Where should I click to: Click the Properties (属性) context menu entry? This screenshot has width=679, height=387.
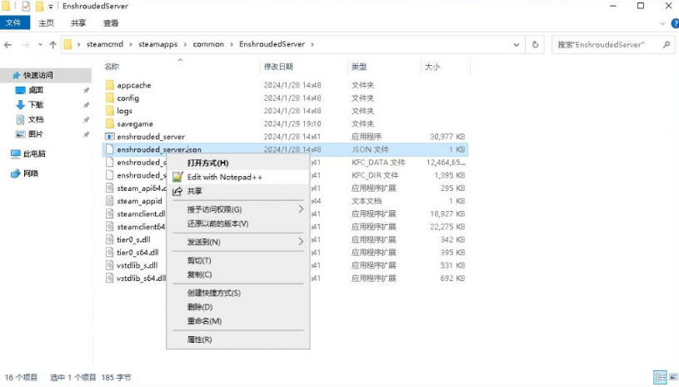pos(199,339)
